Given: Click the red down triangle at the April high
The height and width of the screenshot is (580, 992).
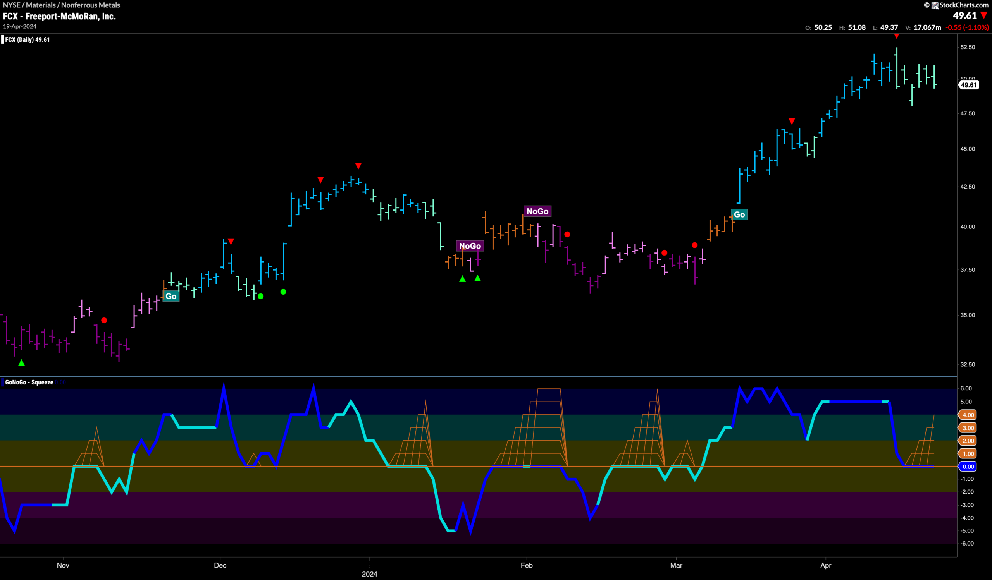Looking at the screenshot, I should coord(896,36).
